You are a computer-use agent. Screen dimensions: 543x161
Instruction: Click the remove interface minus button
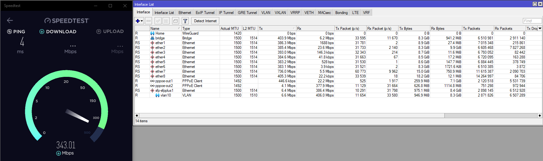pos(149,21)
